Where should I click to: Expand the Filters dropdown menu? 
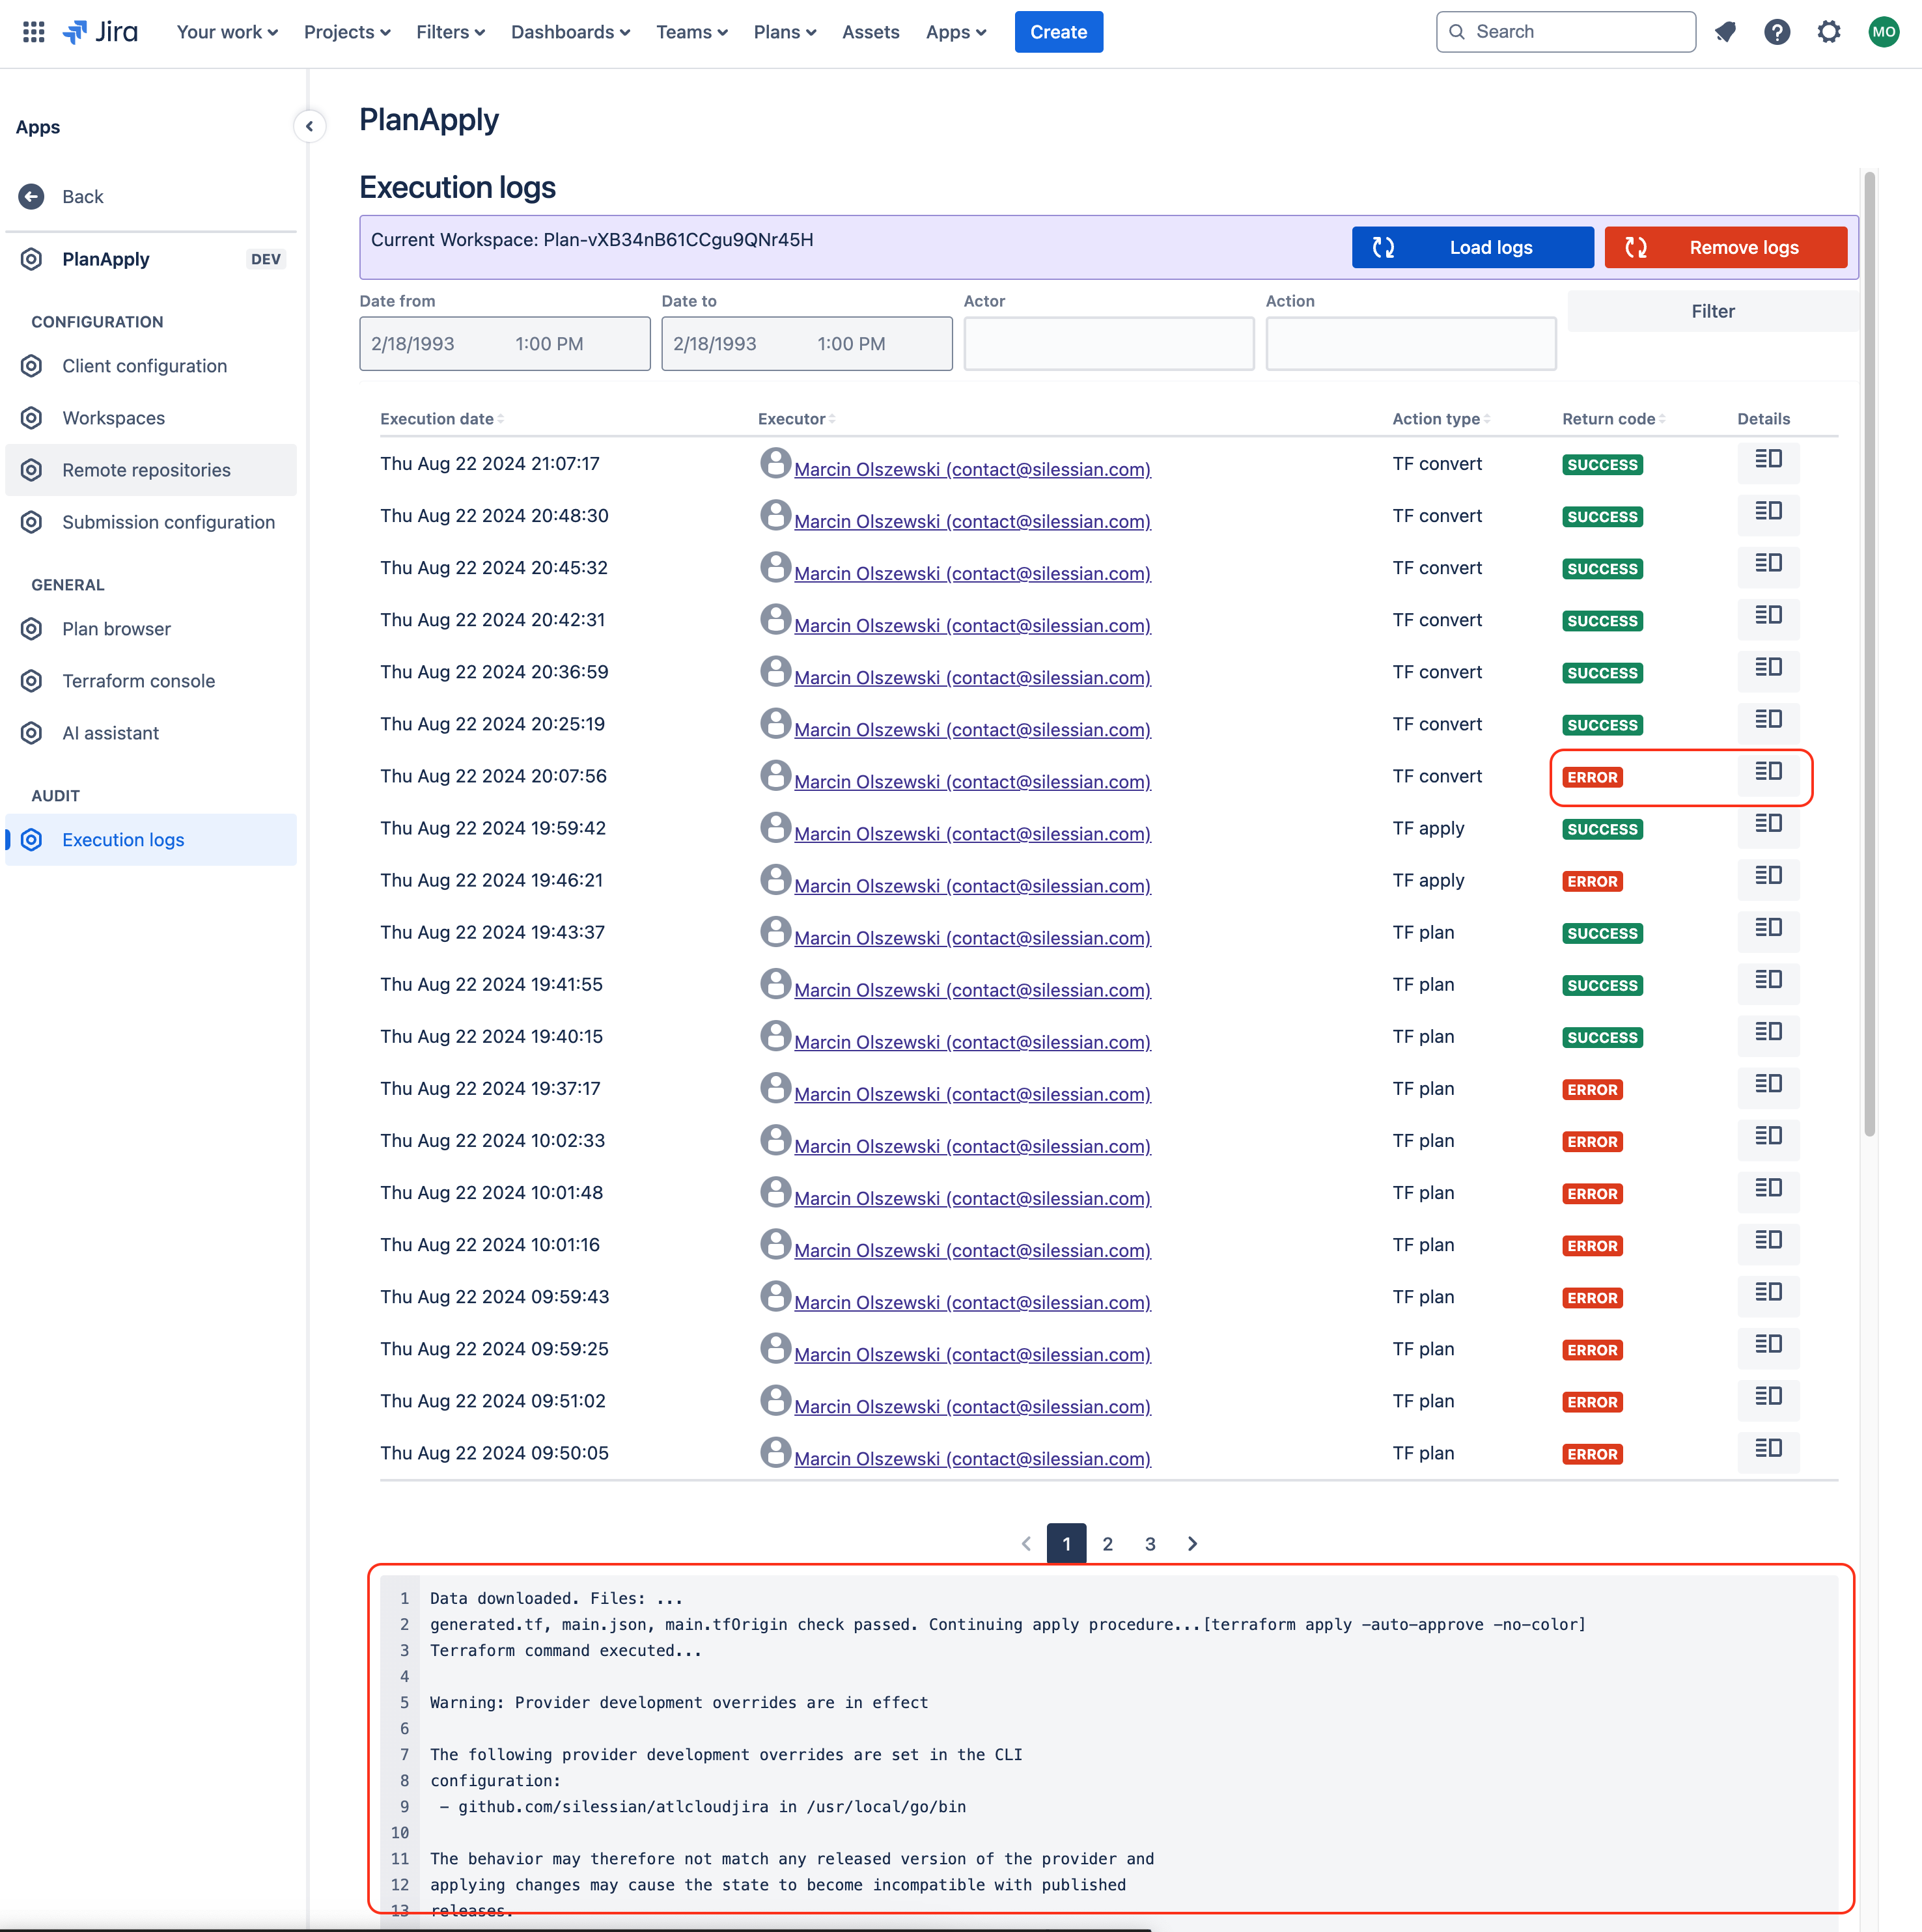(450, 32)
